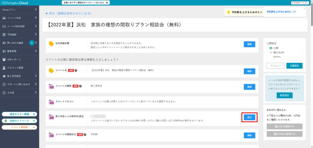Expand the 顧客管理 chevron arrow
This screenshot has height=148, width=313.
pos(36,51)
